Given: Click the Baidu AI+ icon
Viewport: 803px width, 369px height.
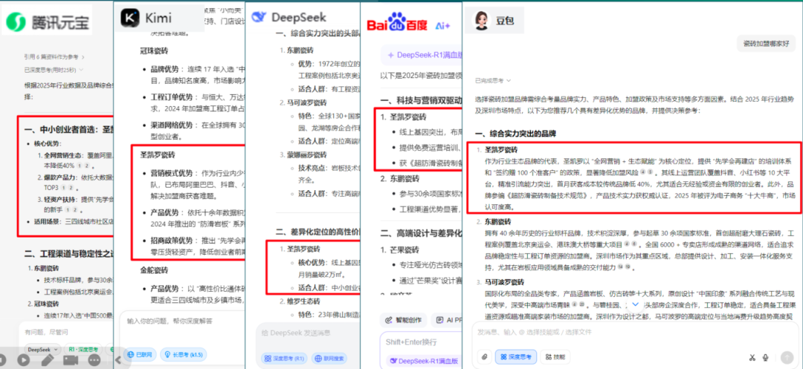Looking at the screenshot, I should (442, 25).
